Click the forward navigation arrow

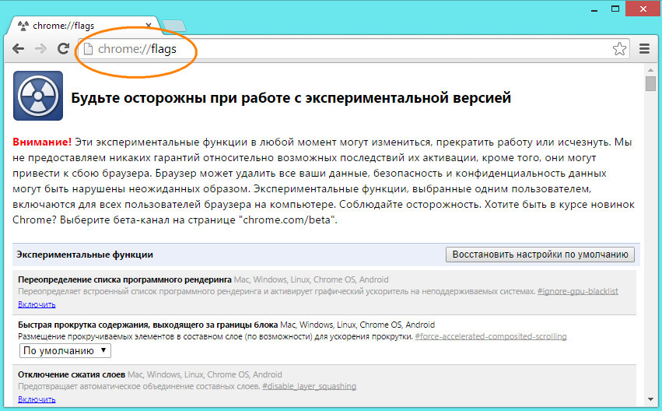pos(40,49)
